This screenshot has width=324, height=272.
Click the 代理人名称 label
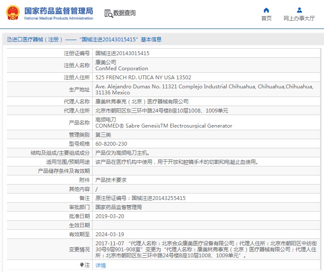pos(77,101)
